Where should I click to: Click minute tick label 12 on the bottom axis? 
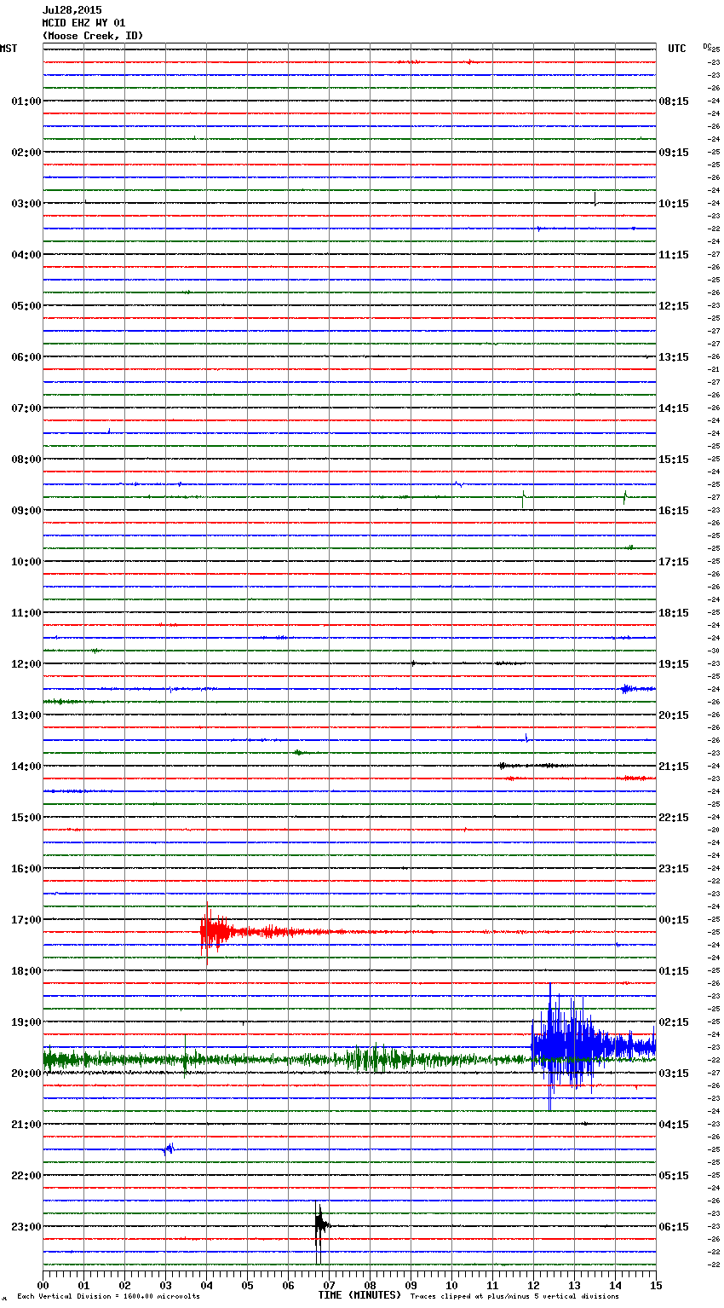[533, 1285]
